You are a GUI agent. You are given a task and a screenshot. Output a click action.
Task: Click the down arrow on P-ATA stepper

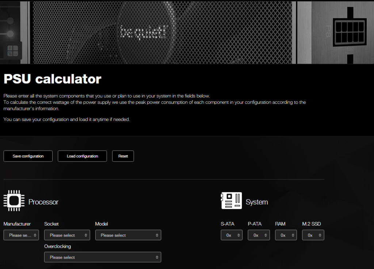click(266, 237)
